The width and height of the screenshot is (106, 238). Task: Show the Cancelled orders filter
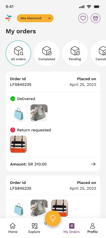pos(98,53)
